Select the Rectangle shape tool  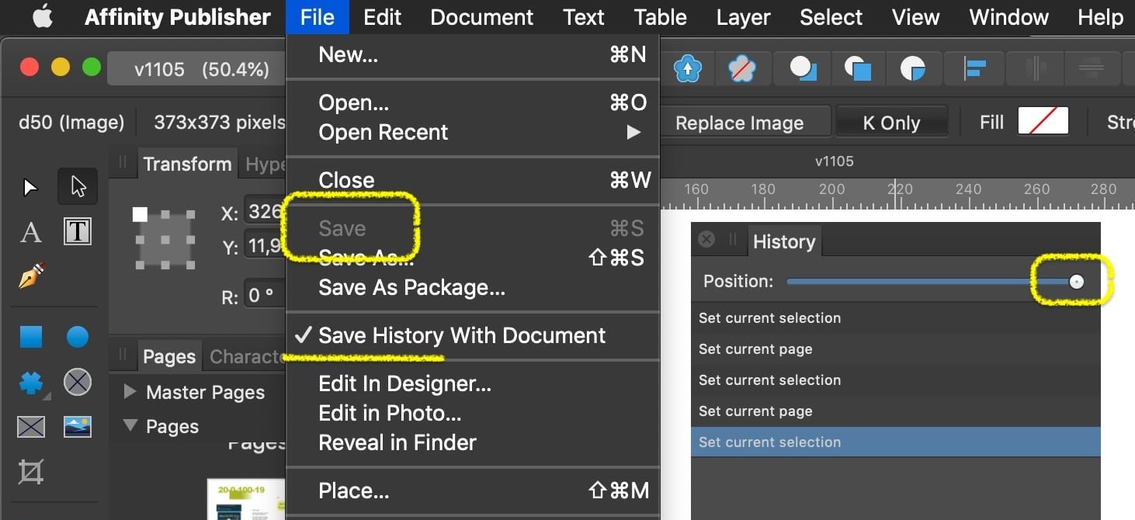[x=30, y=337]
